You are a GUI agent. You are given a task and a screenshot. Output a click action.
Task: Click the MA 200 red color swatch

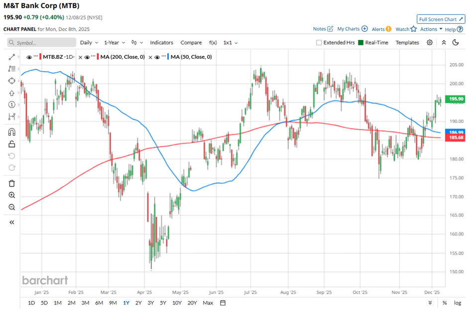coord(98,57)
